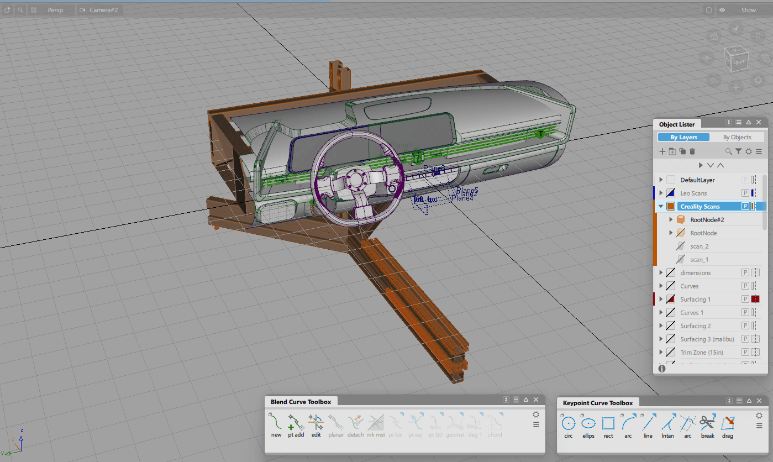The width and height of the screenshot is (773, 462).
Task: Delete layer with the trash icon
Action: point(692,151)
